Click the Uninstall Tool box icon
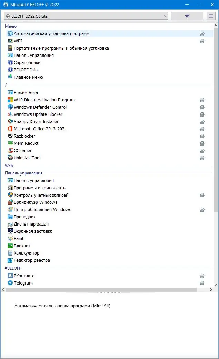Image resolution: width=219 pixels, height=359 pixels. (x=10, y=158)
